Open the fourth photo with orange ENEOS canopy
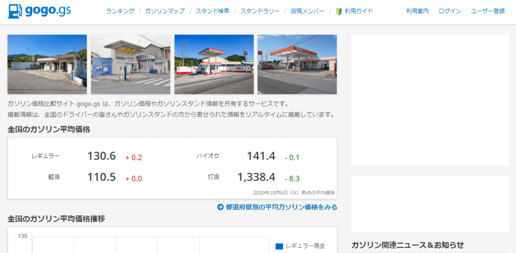This screenshot has width=516, height=253. pos(297,64)
